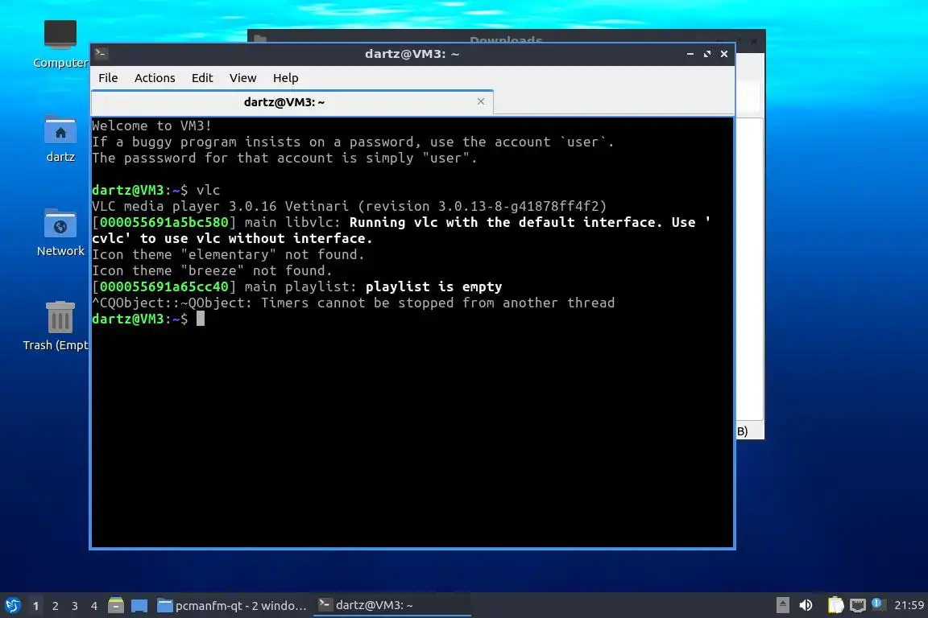
Task: Switch to virtual desktop 3
Action: (x=75, y=606)
